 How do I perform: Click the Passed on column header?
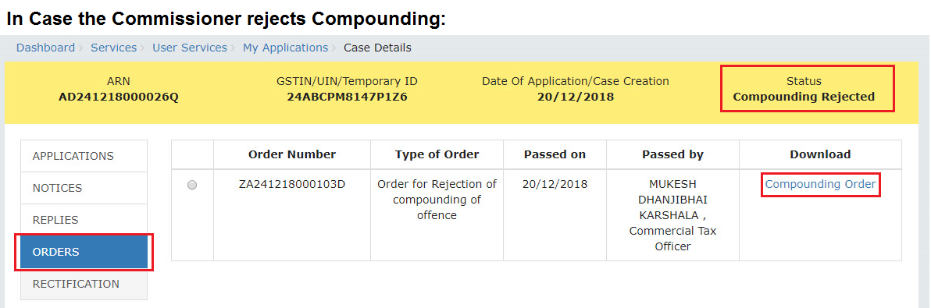pos(555,154)
